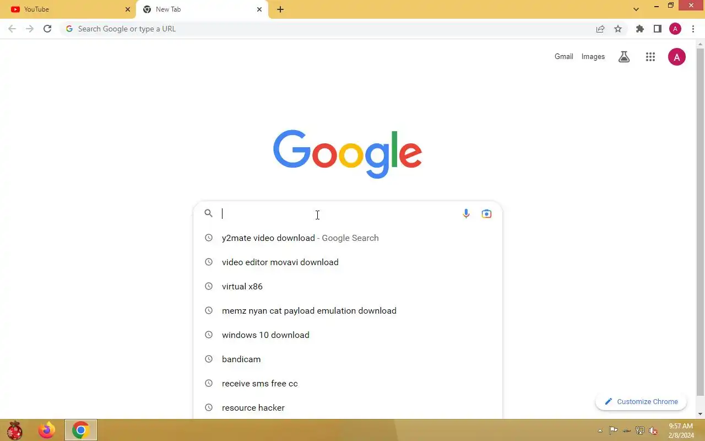Open Images link
The image size is (705, 441).
click(593, 56)
